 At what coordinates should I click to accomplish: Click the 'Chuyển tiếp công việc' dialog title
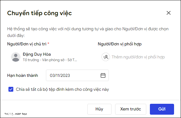40,13
